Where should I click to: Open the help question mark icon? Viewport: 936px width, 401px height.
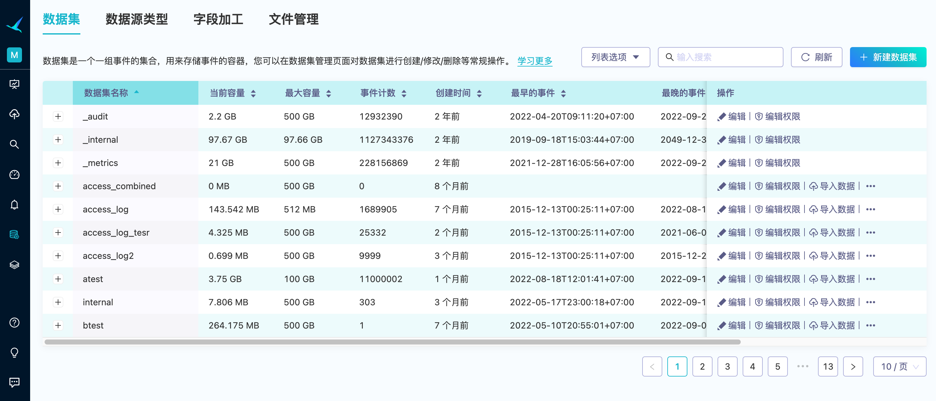[x=14, y=322]
